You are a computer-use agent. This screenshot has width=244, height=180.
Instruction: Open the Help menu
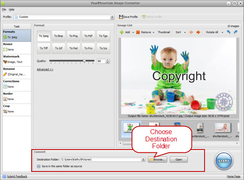tap(11, 9)
